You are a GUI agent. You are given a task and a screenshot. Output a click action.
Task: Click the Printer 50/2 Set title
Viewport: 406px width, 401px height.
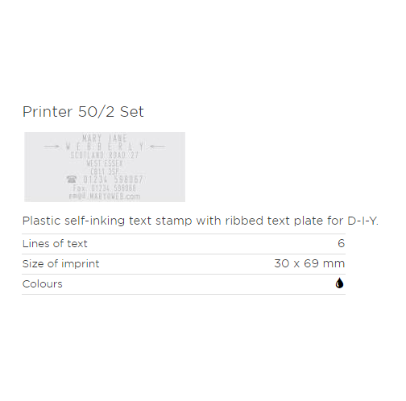point(83,112)
